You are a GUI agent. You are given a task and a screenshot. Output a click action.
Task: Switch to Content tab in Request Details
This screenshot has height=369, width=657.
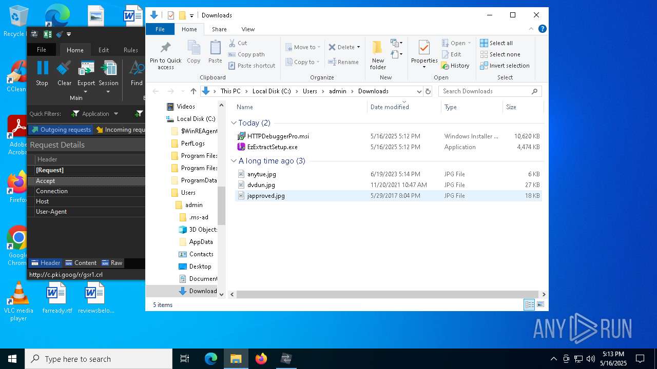[81, 263]
